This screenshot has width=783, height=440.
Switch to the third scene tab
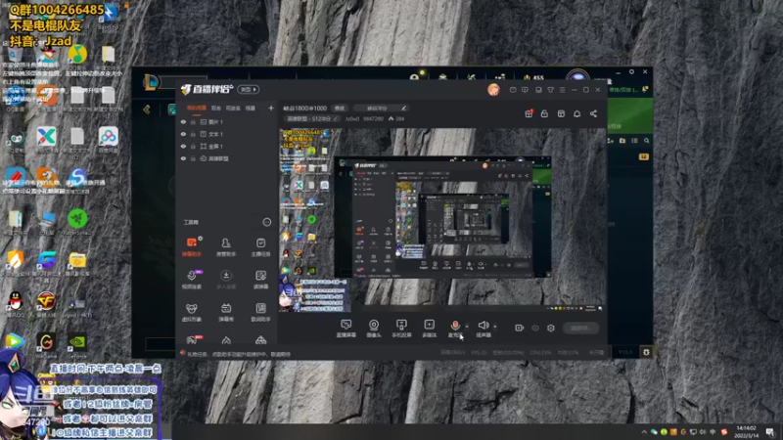[233, 108]
